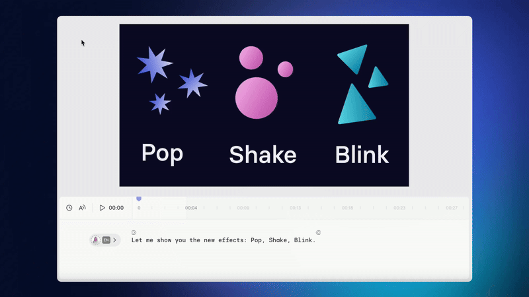The image size is (529, 297).
Task: Select the small teal triangle in the middle
Action: pos(378,79)
